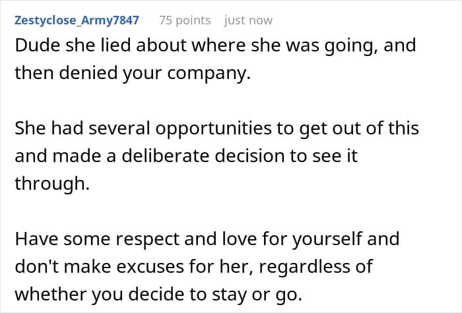Click the line 'then denied your company.'
Viewport: 462px width, 313px height.
133,73
